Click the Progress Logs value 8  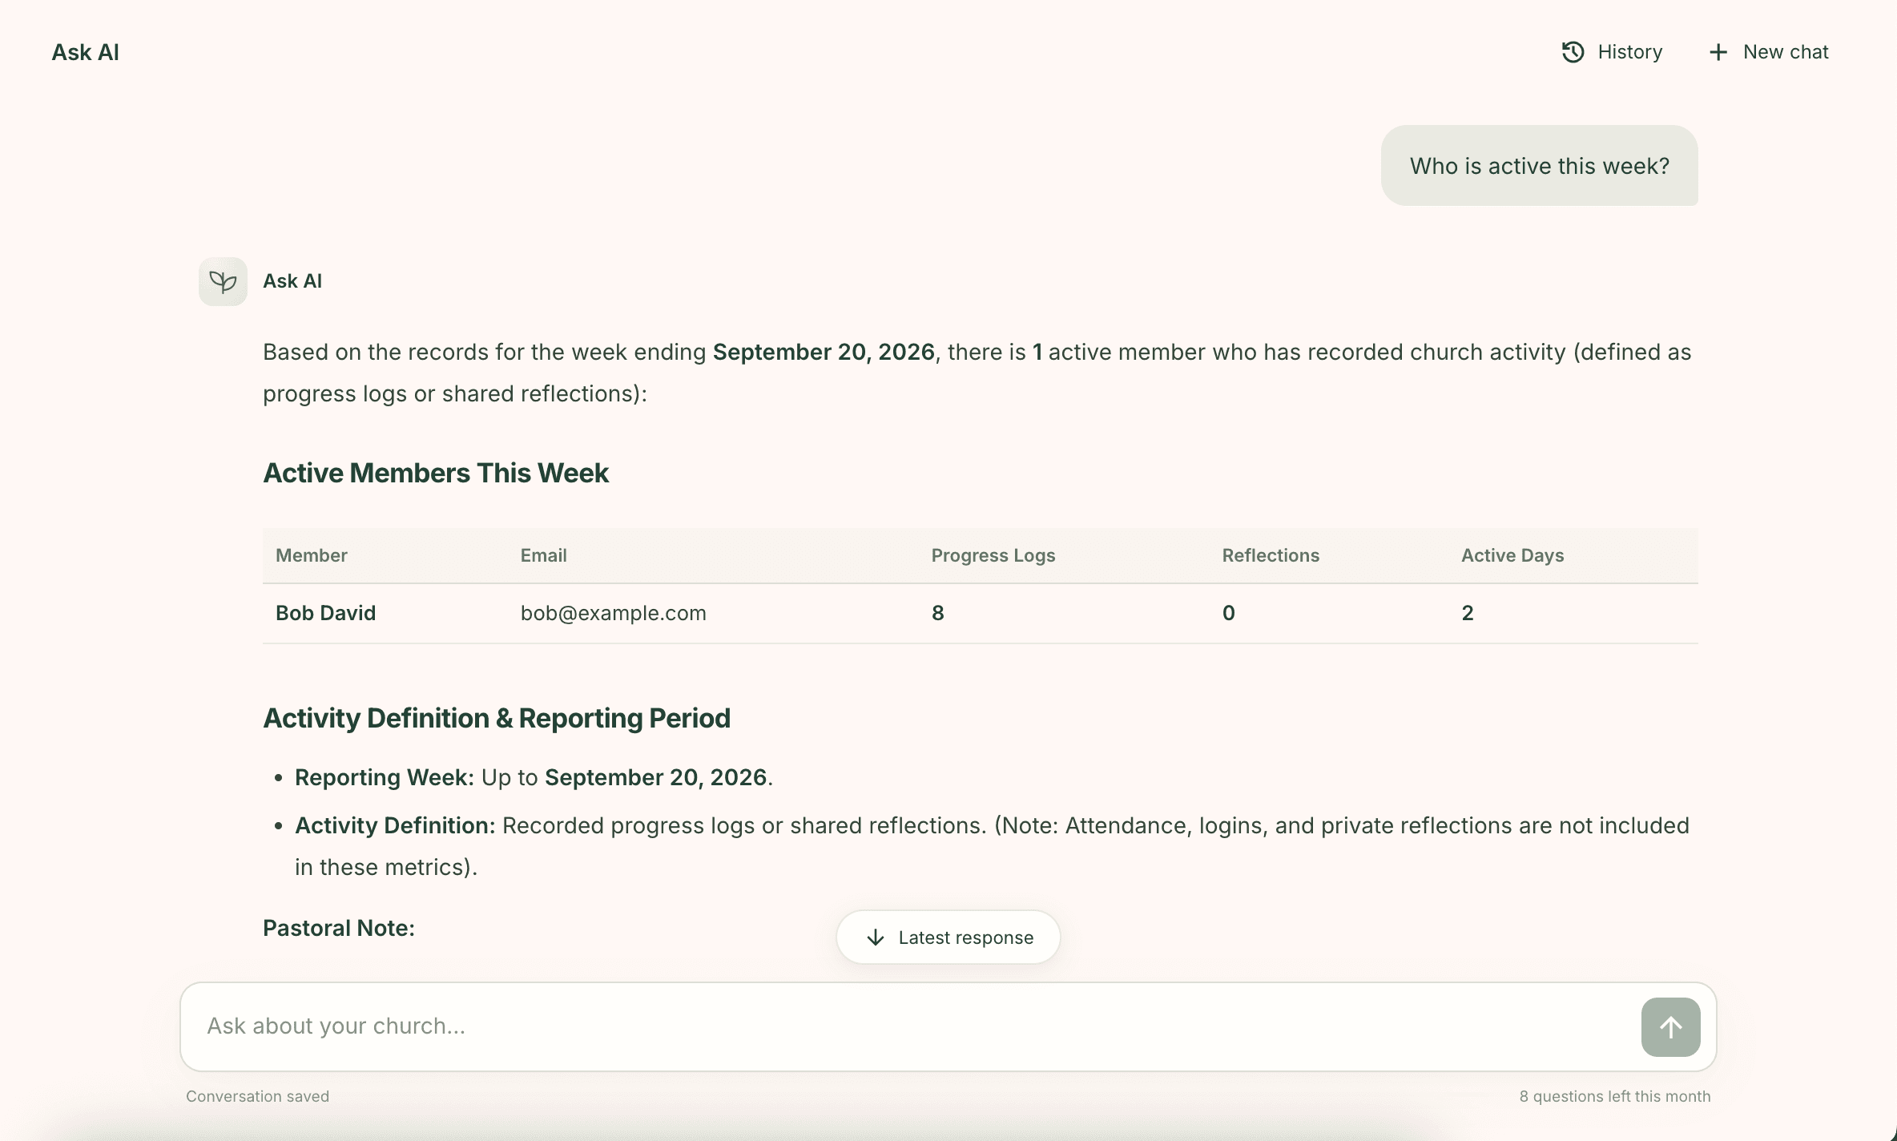(937, 613)
